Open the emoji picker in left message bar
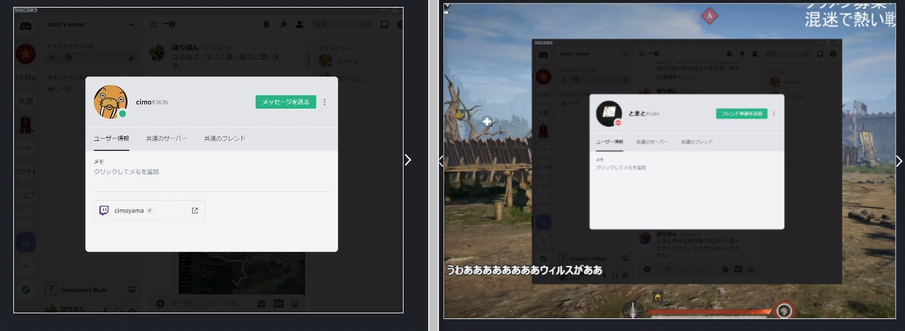 pyautogui.click(x=294, y=303)
